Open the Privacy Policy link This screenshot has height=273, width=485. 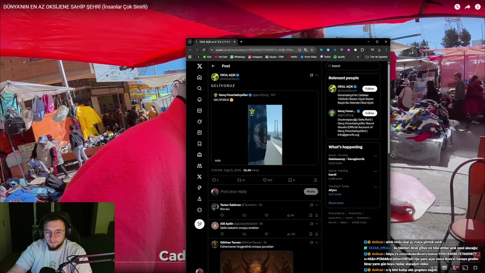[355, 213]
